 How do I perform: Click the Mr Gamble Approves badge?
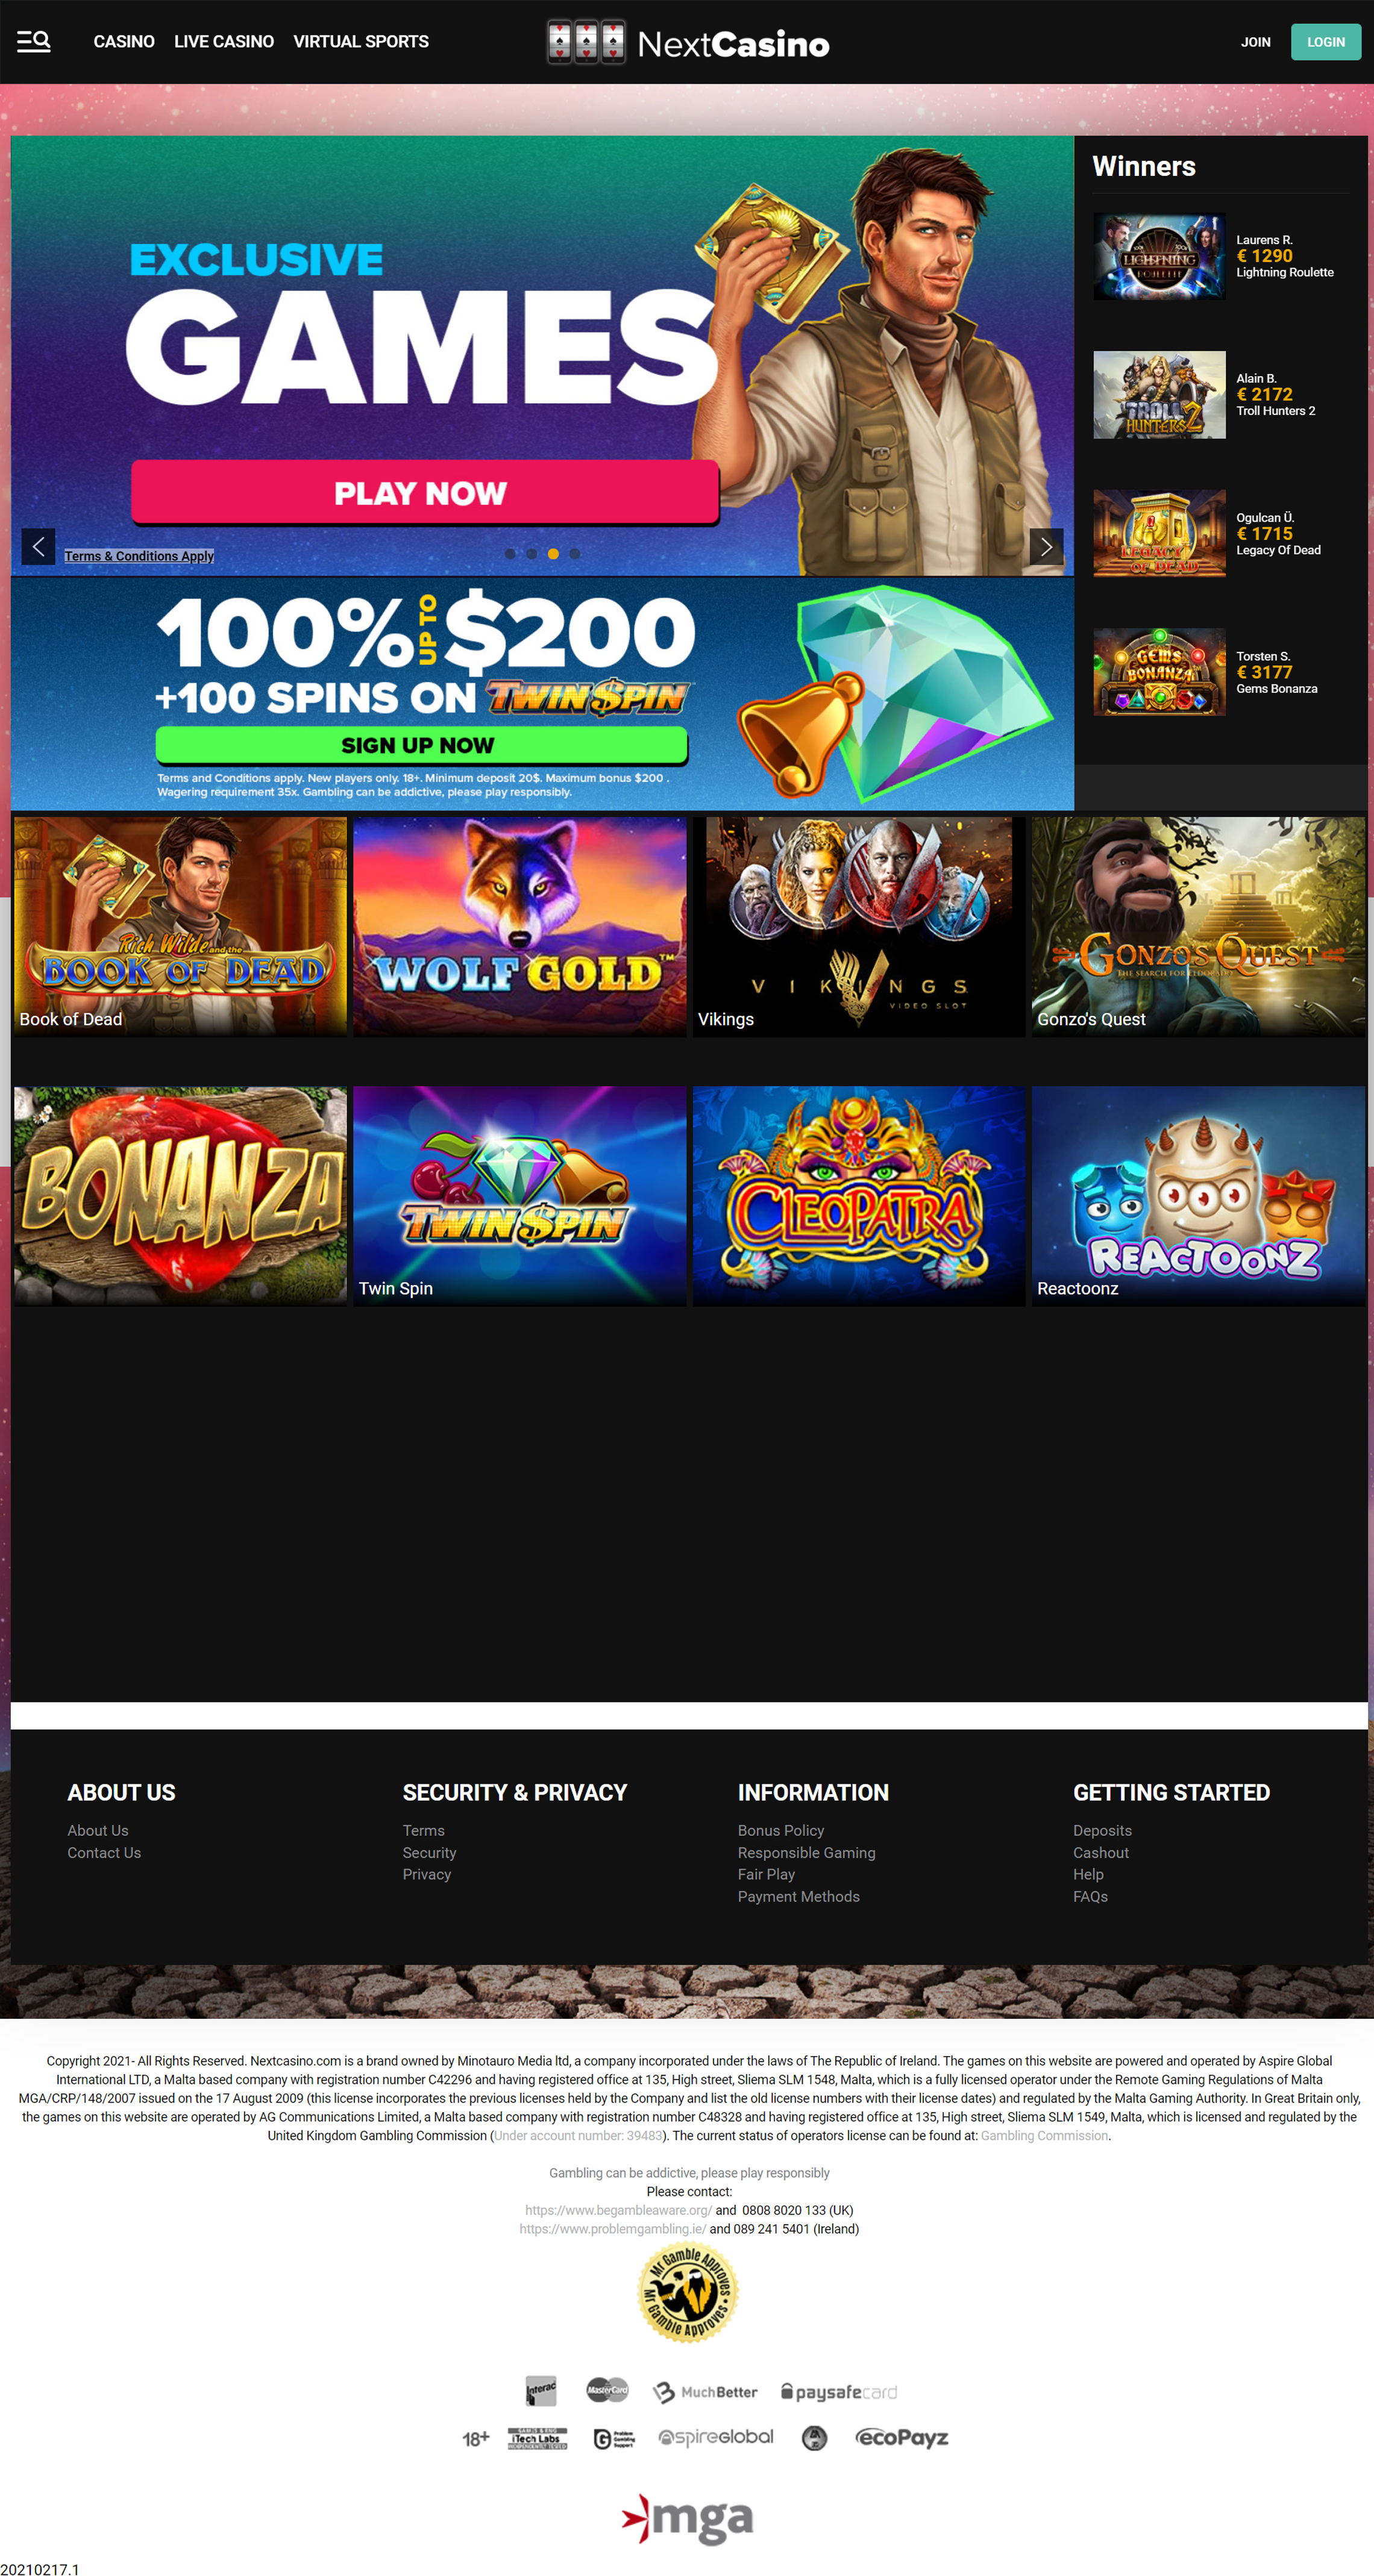(688, 2292)
